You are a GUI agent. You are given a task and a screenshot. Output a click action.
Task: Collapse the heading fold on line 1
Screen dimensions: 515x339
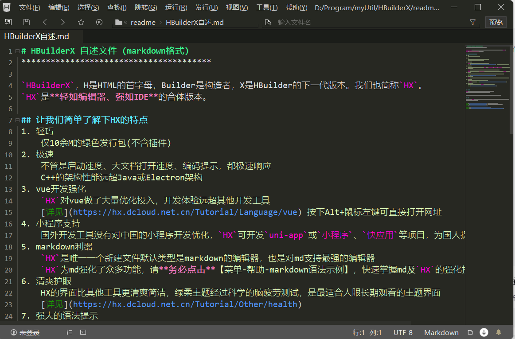coord(17,51)
